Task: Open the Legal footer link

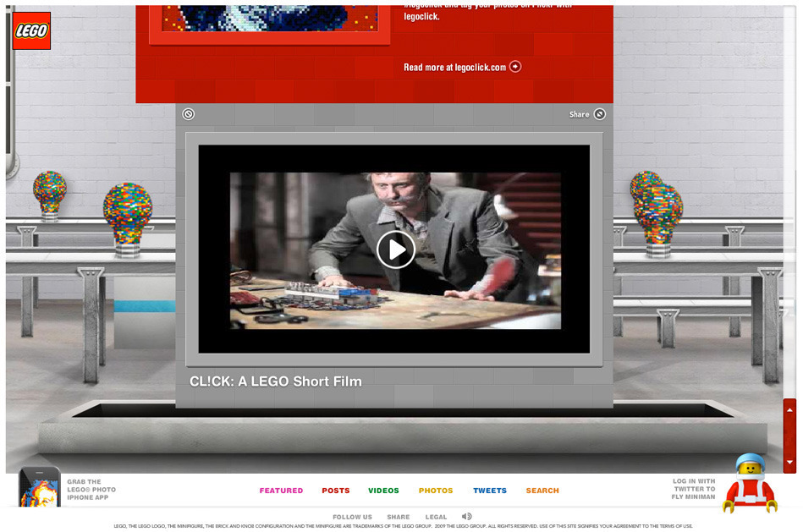Action: click(436, 517)
